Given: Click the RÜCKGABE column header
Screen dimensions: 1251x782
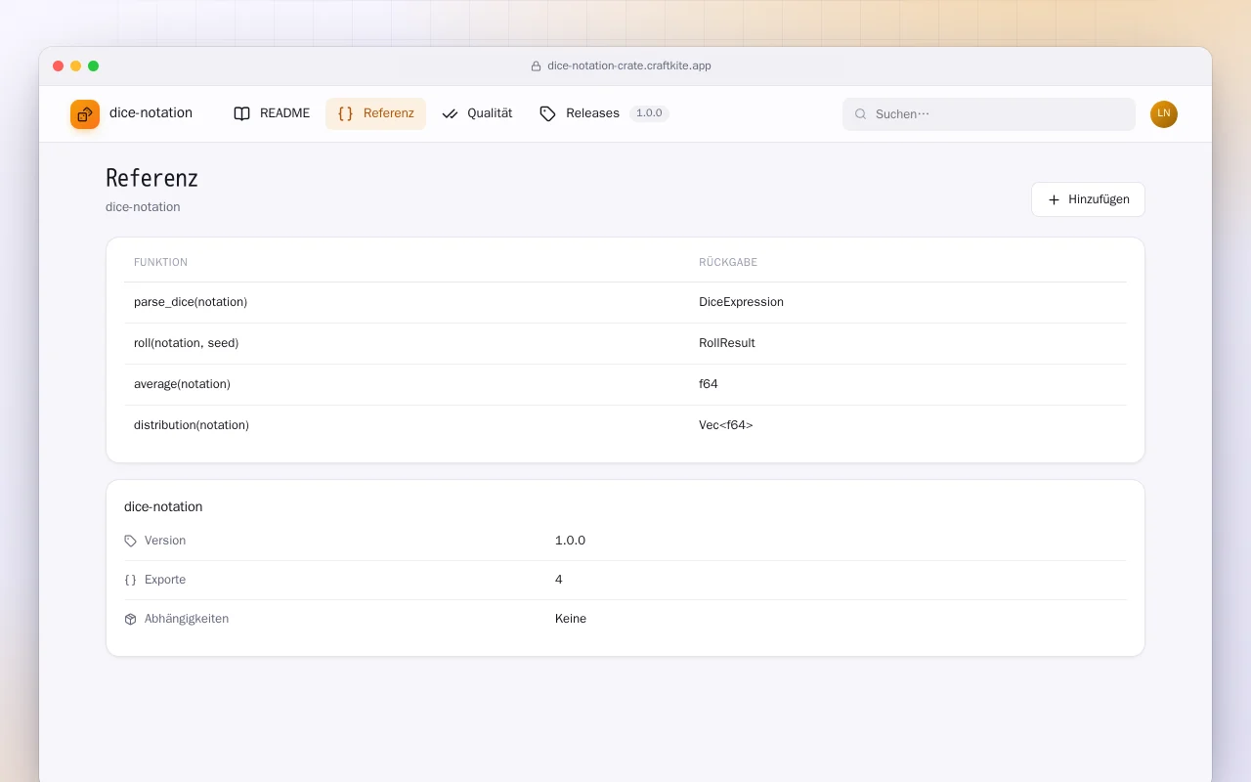Looking at the screenshot, I should pos(728,263).
